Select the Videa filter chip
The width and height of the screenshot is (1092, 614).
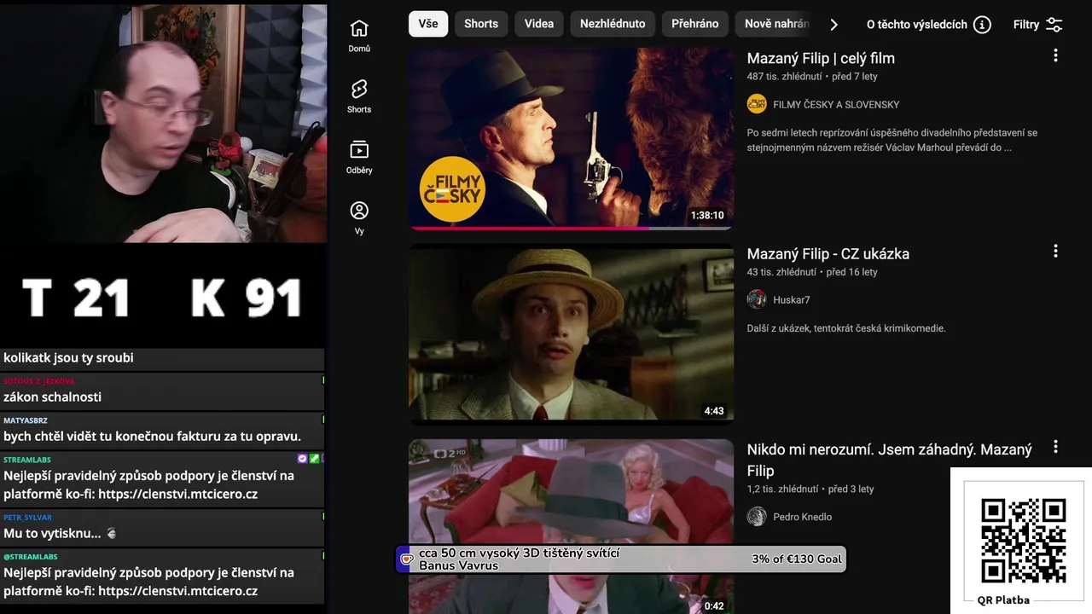(539, 24)
